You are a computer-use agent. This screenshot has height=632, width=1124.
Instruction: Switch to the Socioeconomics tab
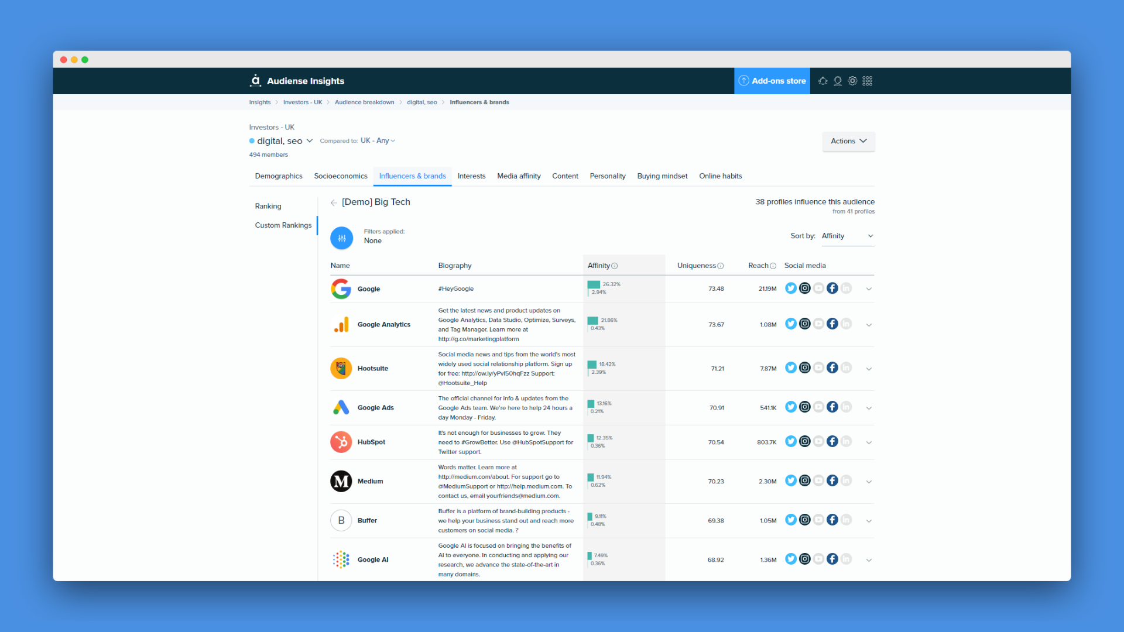[x=341, y=176]
